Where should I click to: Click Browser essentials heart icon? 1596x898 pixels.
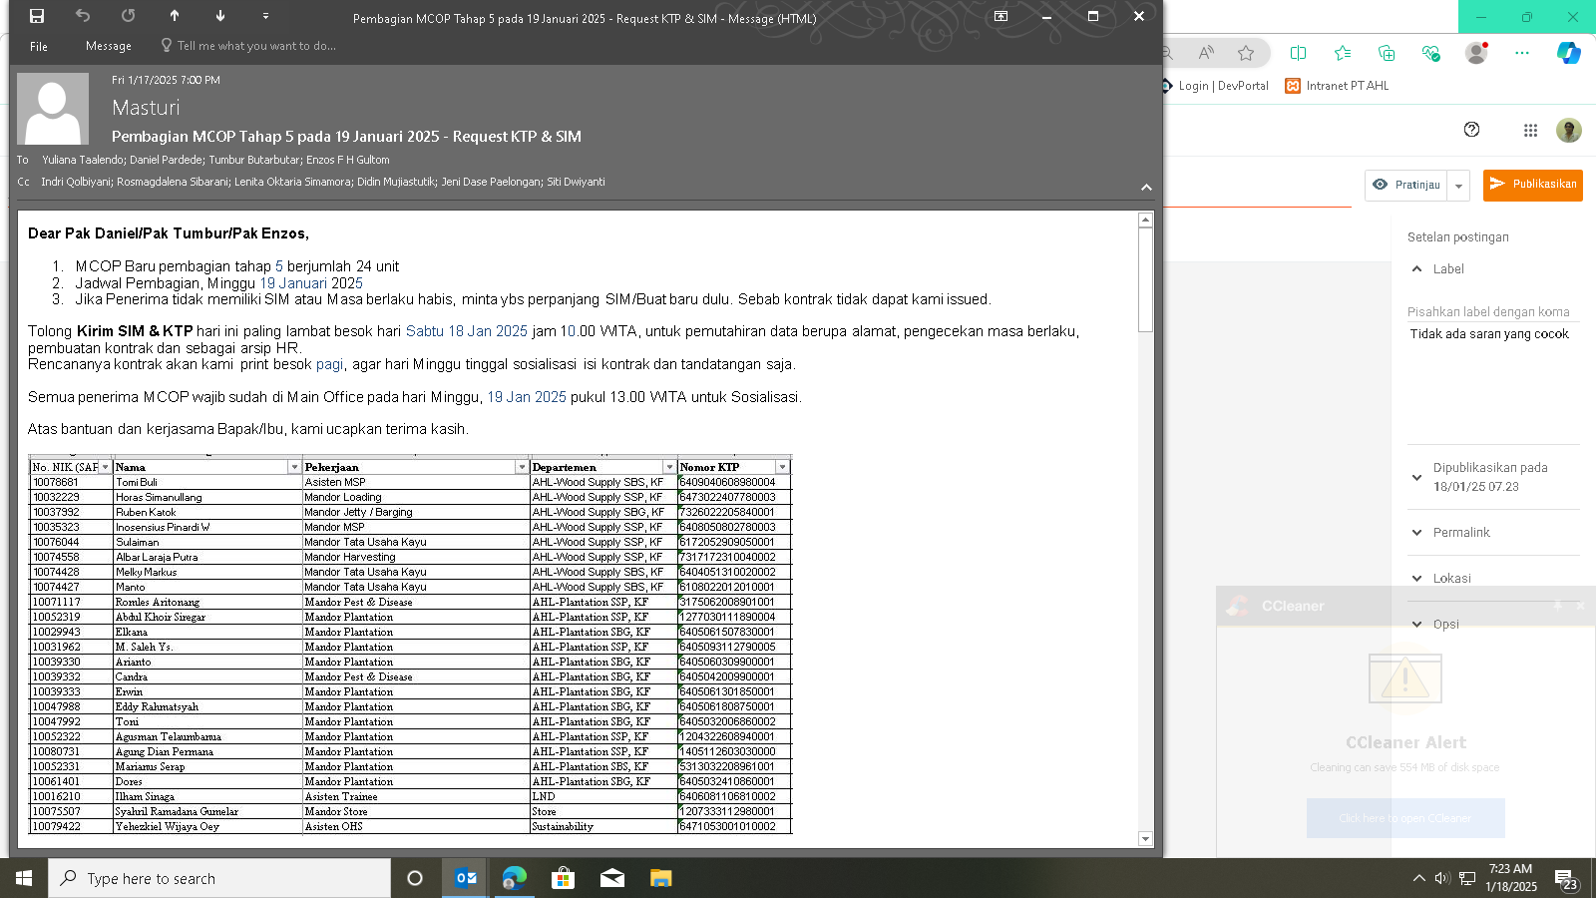pos(1431,53)
